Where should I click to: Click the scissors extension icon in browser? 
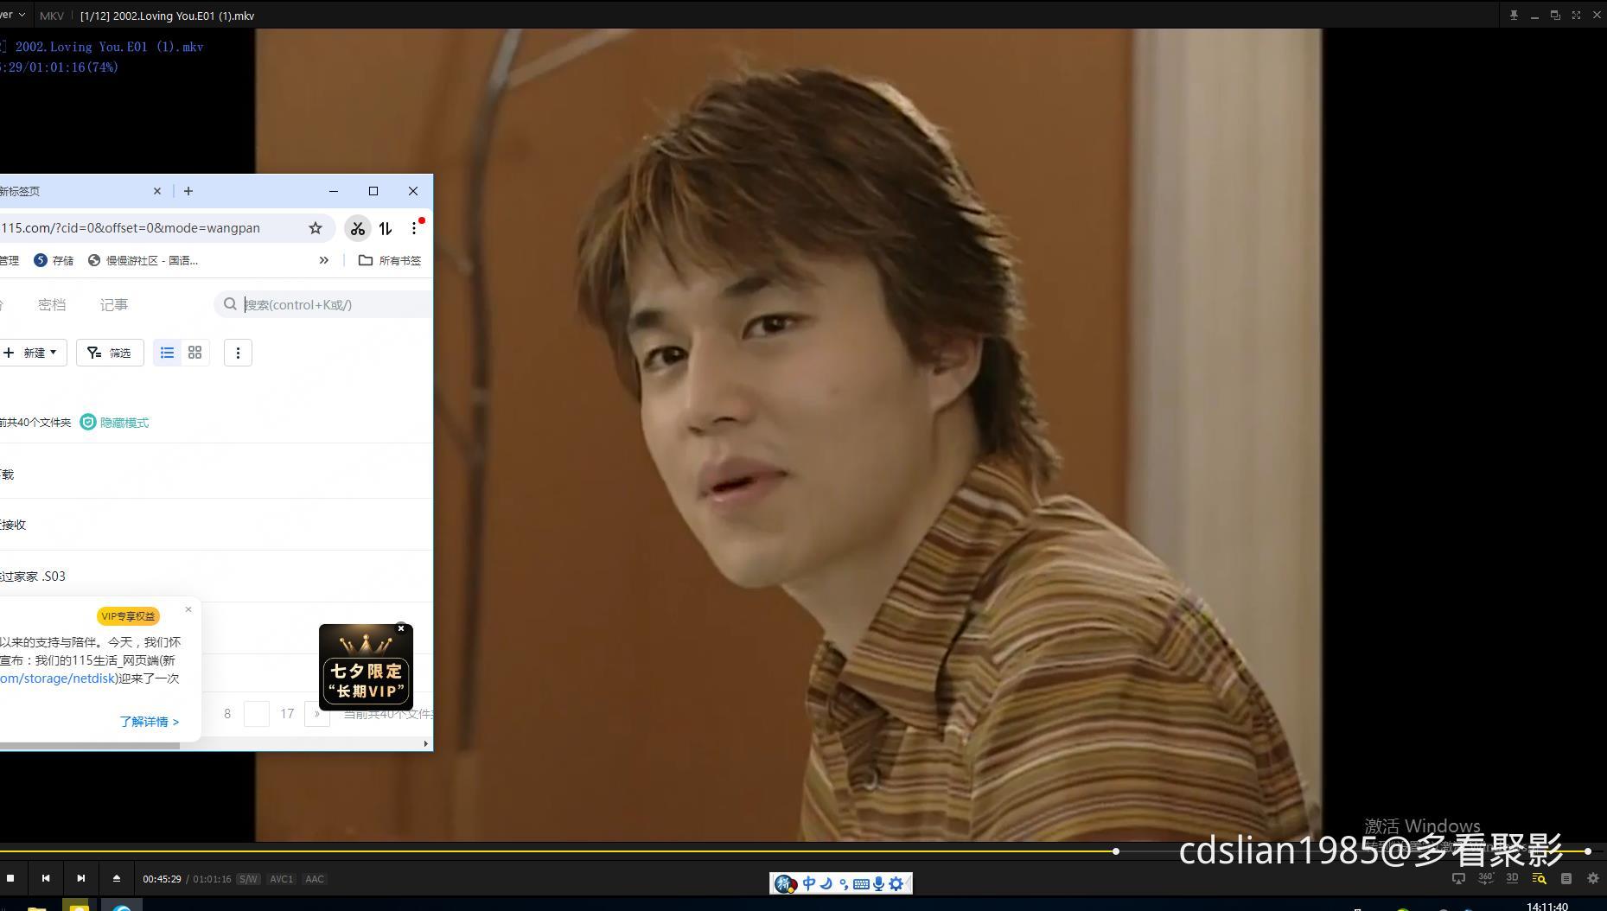[357, 228]
